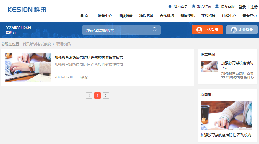Click 科汛培训考试系统 breadcrumb link
The height and width of the screenshot is (144, 259).
coord(37,44)
